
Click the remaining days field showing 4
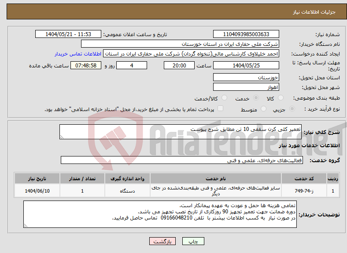point(132,65)
